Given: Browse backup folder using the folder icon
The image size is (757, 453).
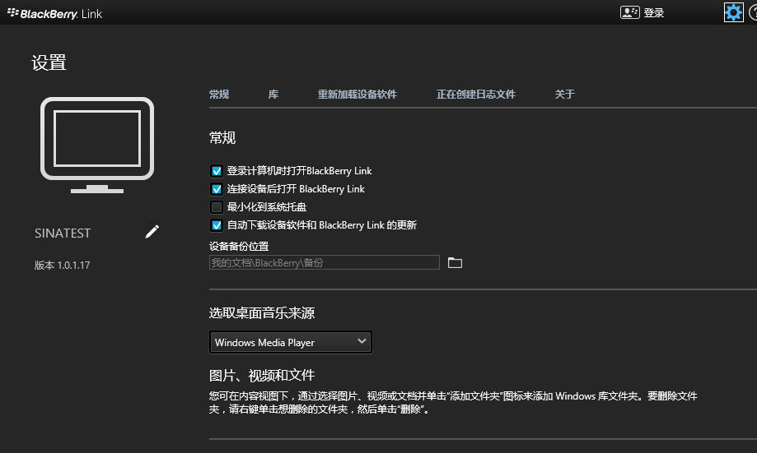Looking at the screenshot, I should click(455, 262).
